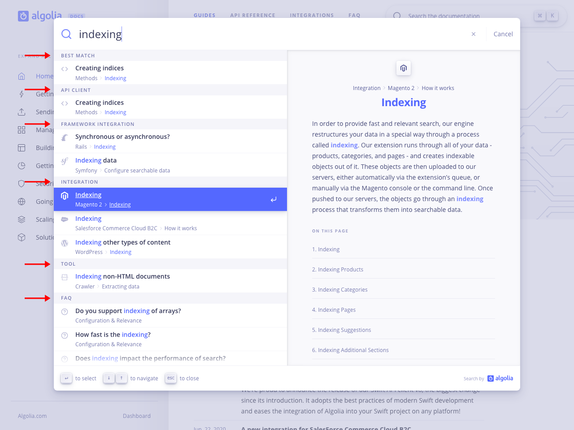This screenshot has height=430, width=574.
Task: Click Algolia logo in the background docs header
Action: 40,16
